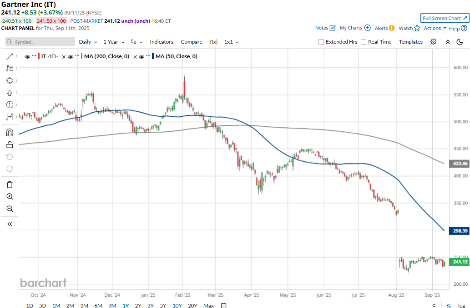Select the 6M time range
The image size is (470, 308).
pos(98,305)
